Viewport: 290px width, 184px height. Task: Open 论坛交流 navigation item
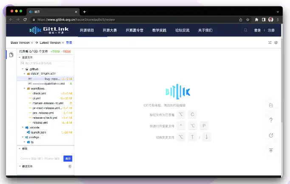(182, 30)
